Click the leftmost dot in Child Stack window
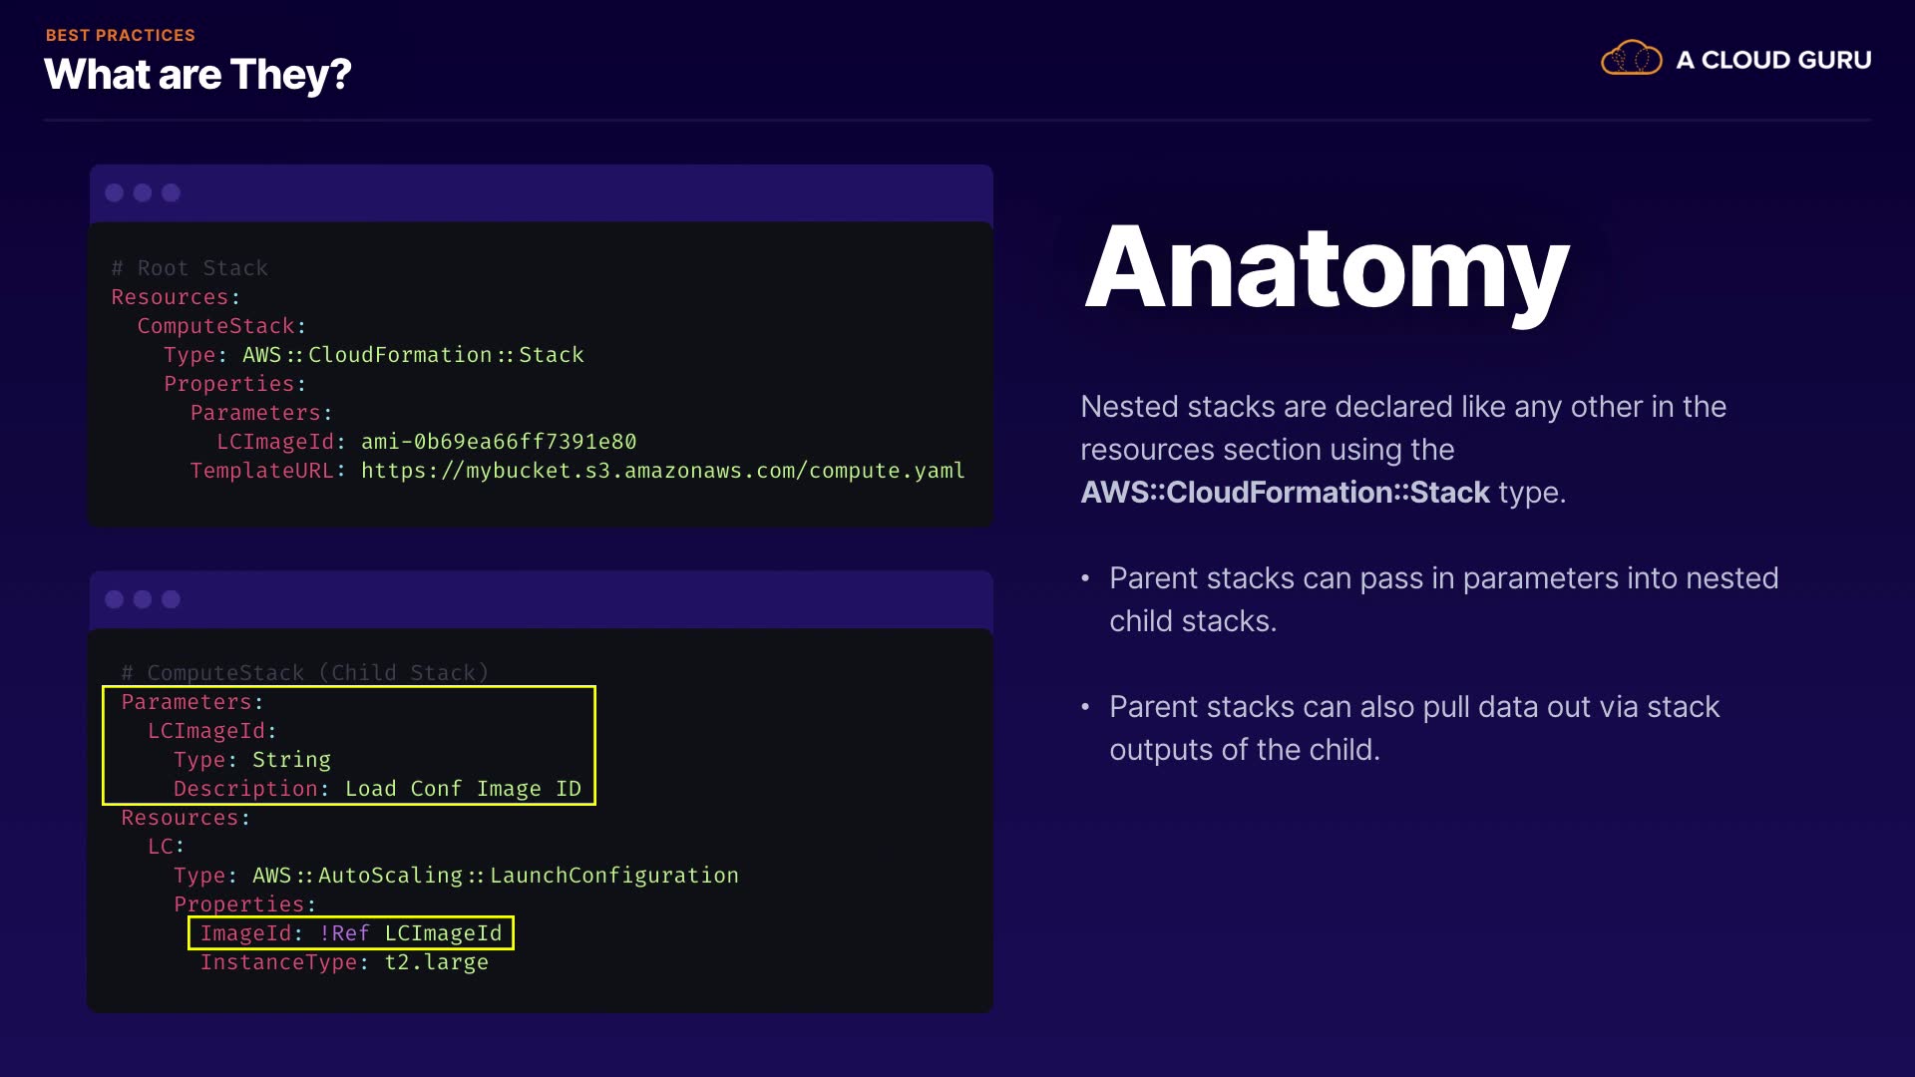The height and width of the screenshot is (1077, 1915). click(115, 599)
